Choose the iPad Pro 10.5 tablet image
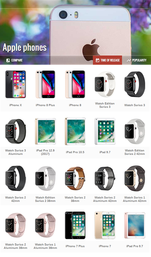The height and width of the screenshot is (257, 151). [x=75, y=131]
